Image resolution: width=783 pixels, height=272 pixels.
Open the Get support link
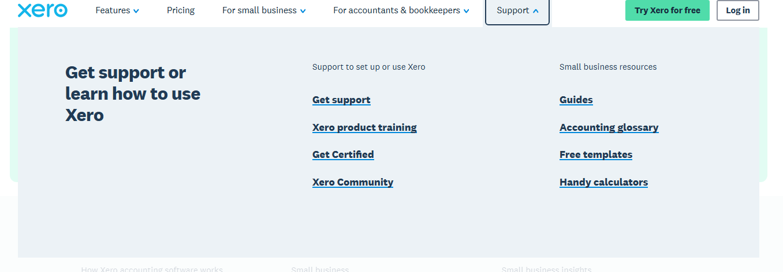[x=341, y=100]
